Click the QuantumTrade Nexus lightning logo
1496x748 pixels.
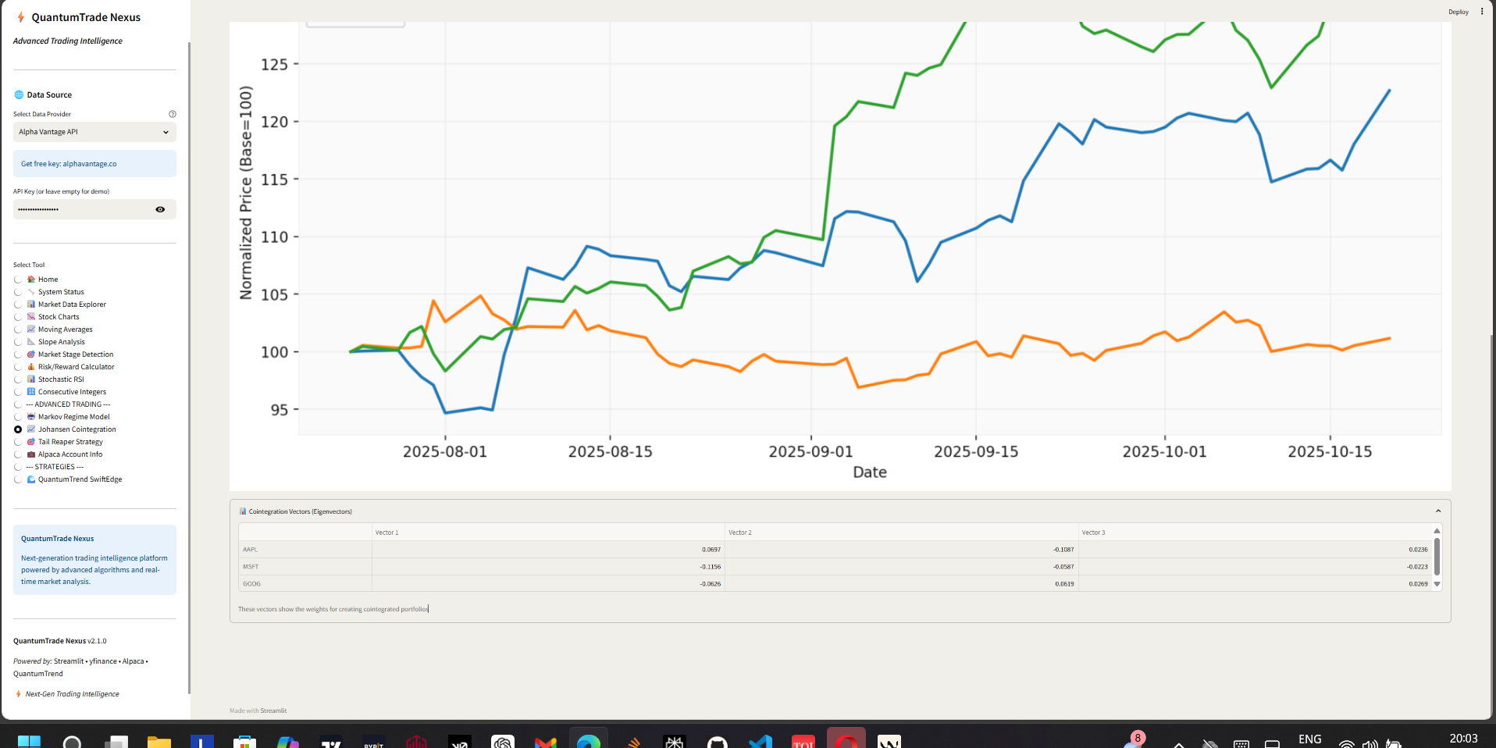21,17
